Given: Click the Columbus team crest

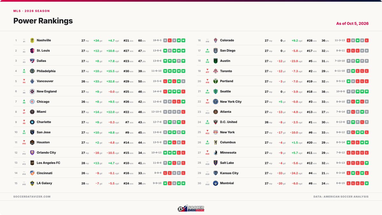Looking at the screenshot, I should coord(216,142).
